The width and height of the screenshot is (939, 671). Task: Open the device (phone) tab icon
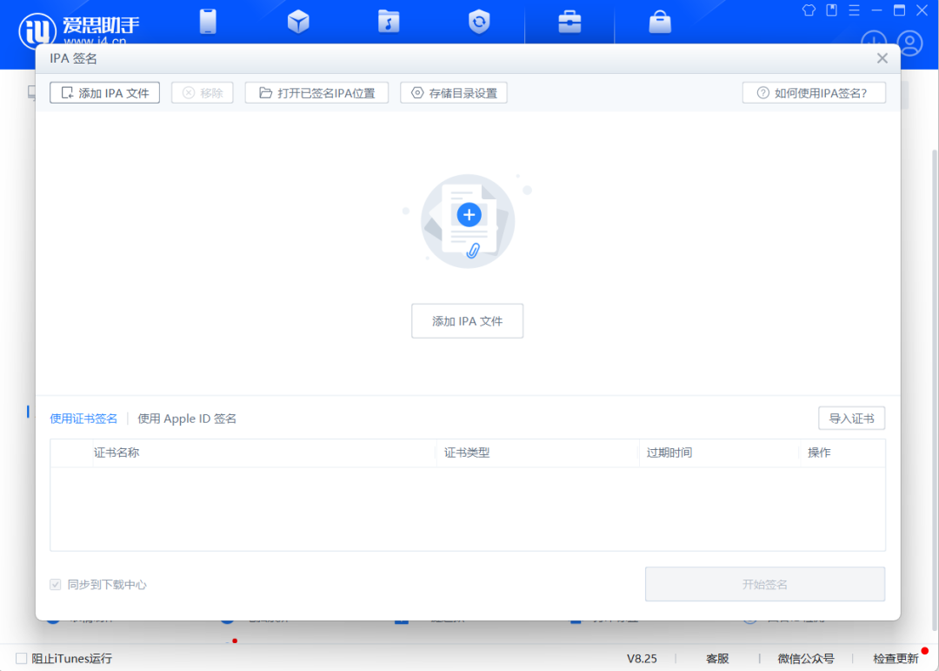tap(208, 22)
